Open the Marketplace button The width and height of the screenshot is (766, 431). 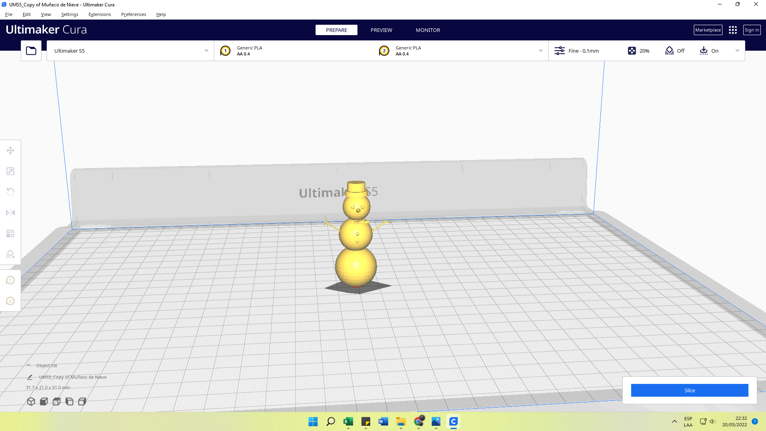click(x=708, y=30)
